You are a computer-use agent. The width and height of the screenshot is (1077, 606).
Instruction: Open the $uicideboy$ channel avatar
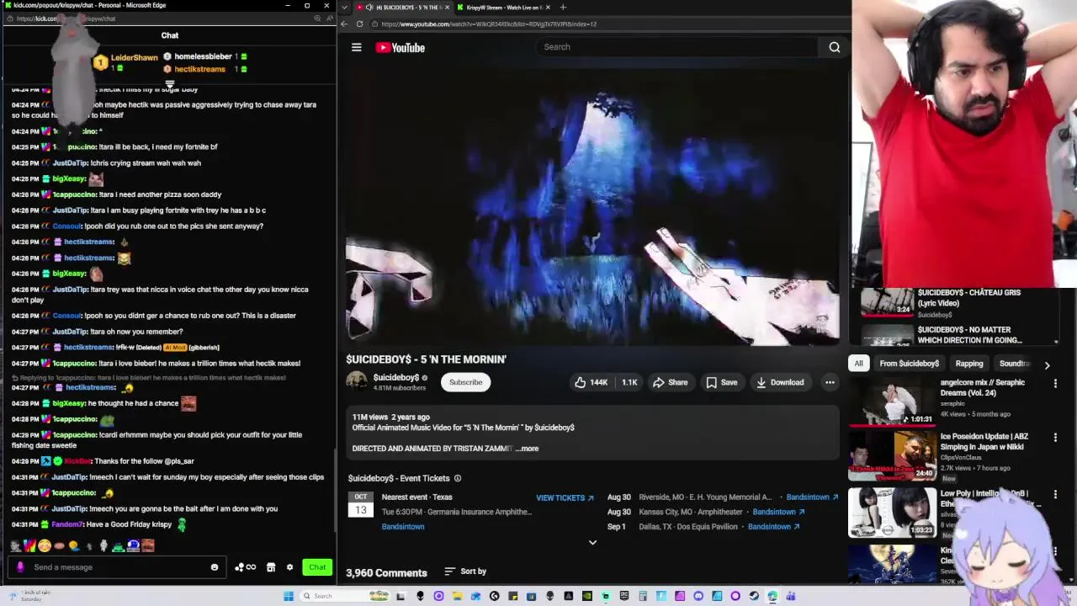pyautogui.click(x=357, y=381)
